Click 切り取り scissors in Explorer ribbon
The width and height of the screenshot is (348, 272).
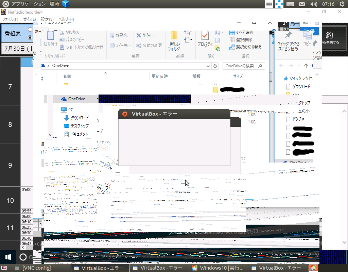click(70, 32)
